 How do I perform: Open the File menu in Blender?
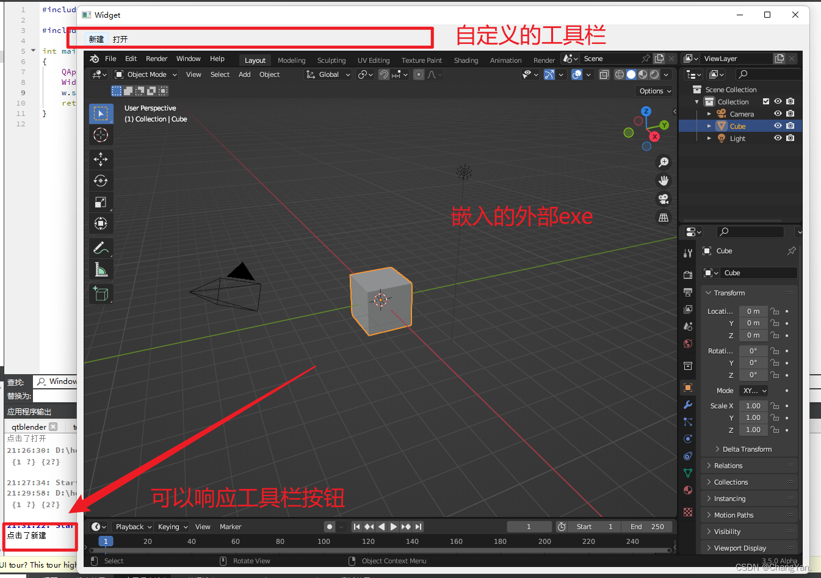pos(110,59)
